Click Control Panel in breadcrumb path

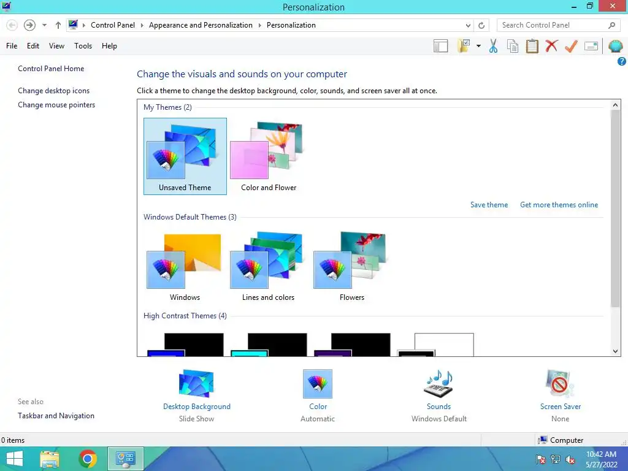tap(113, 25)
